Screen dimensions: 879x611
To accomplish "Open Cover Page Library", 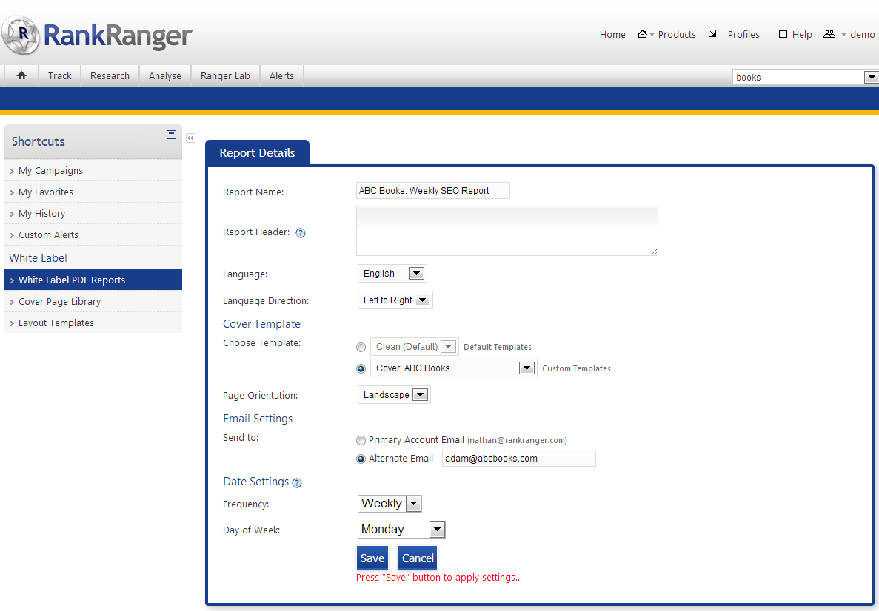I will point(93,301).
